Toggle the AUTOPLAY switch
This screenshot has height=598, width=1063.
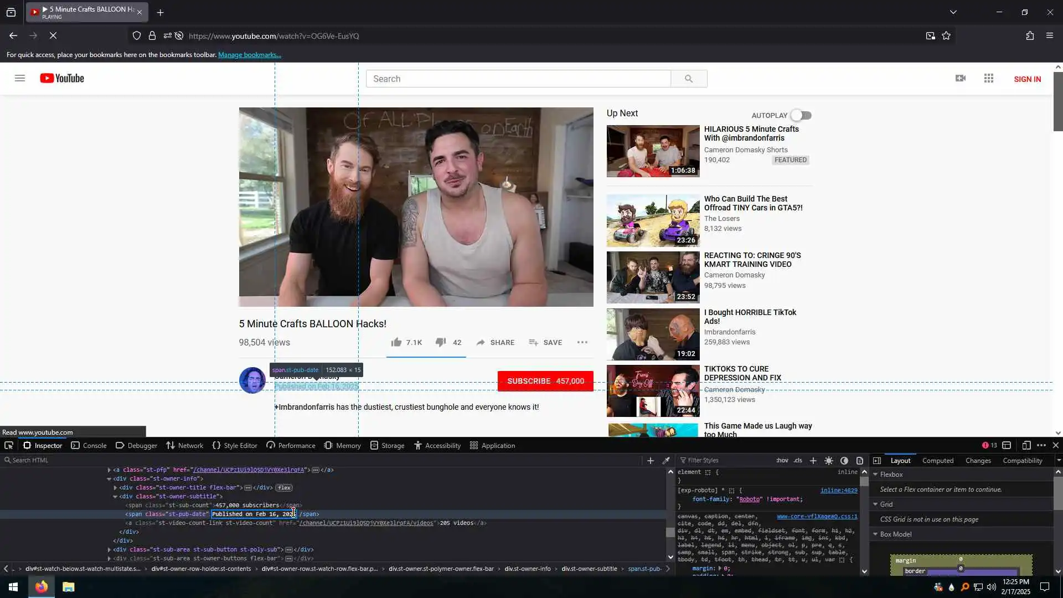click(801, 115)
